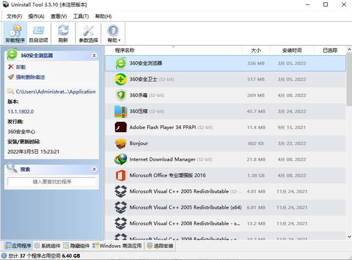The image size is (352, 260).
Task: Click the 360压缩 archive icon
Action: click(121, 111)
